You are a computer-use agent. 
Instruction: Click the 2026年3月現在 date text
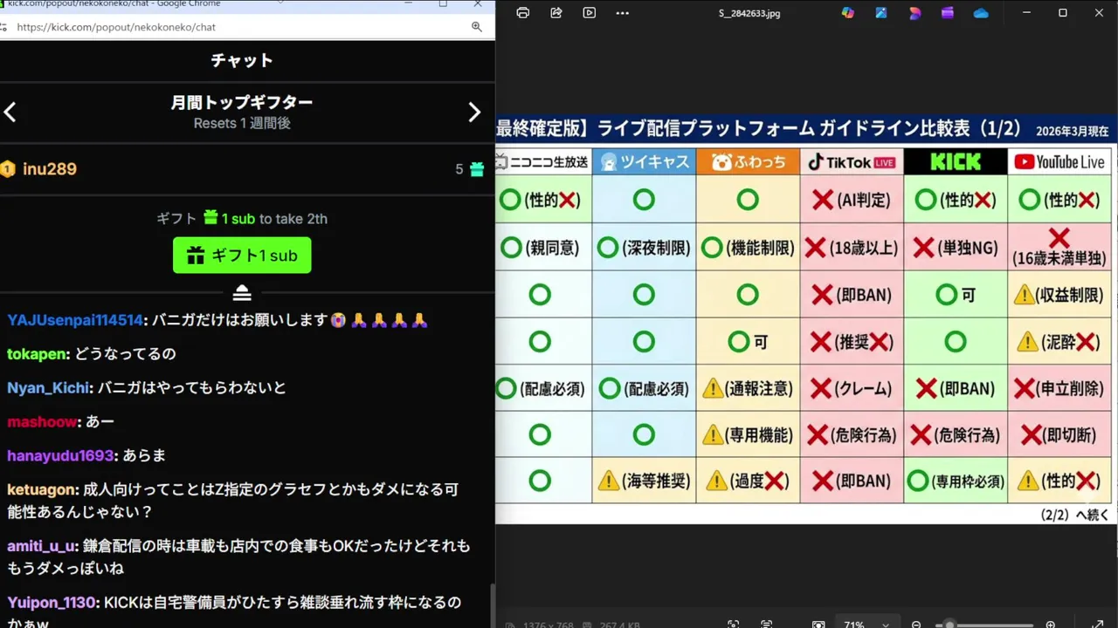point(1073,131)
